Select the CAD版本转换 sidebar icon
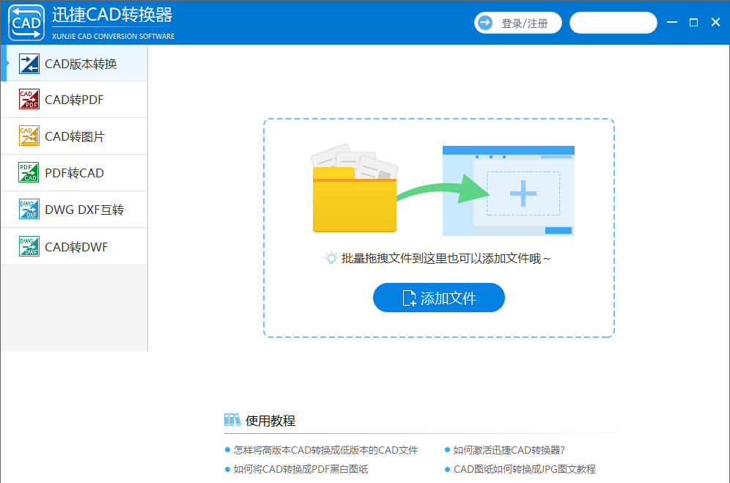Image resolution: width=730 pixels, height=483 pixels. 29,64
